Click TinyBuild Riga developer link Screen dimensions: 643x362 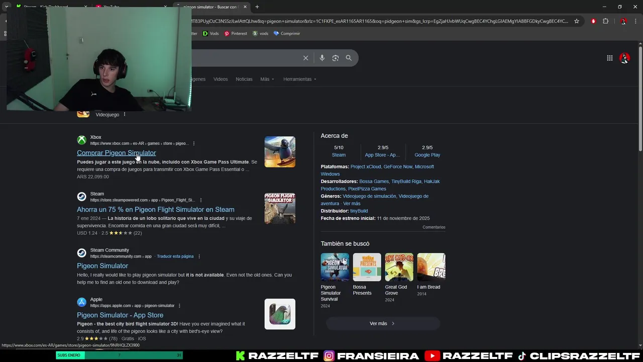[x=406, y=182]
